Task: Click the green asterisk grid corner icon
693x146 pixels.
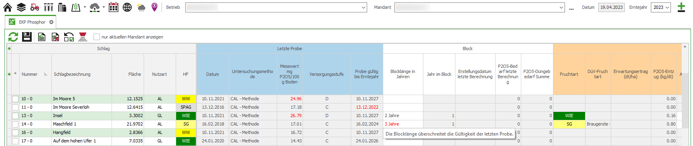Action: [x=9, y=49]
